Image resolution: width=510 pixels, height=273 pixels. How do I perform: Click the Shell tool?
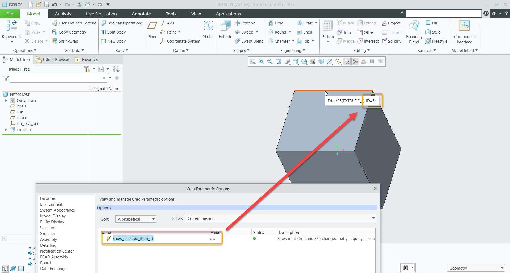tap(304, 32)
